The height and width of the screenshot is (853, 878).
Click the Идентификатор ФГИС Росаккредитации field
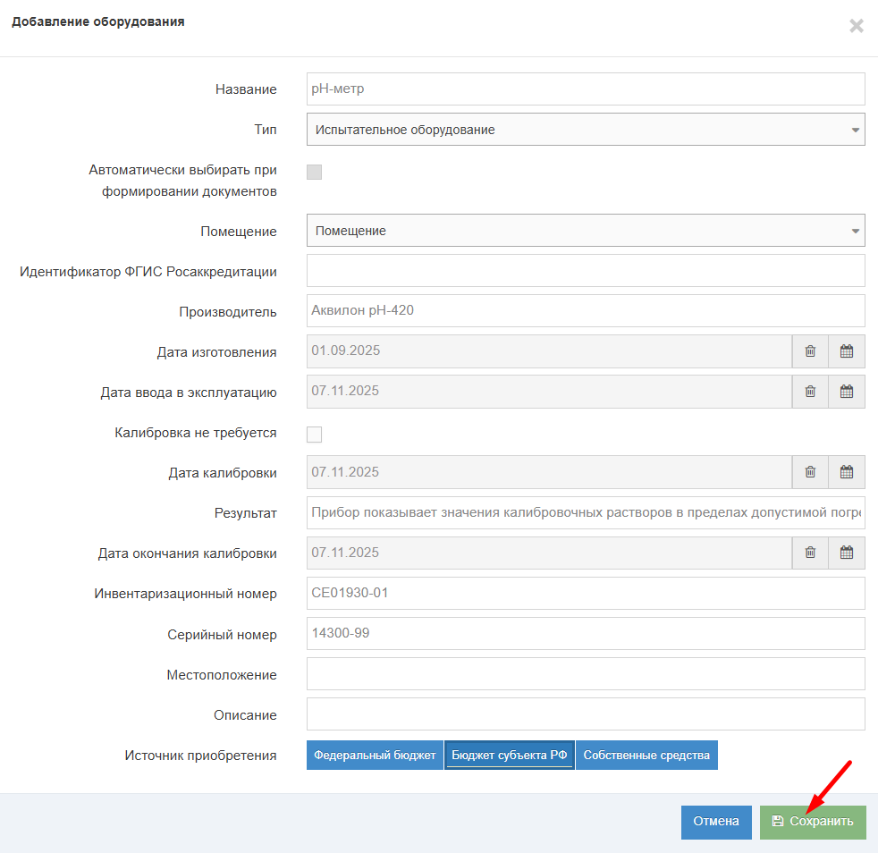coord(586,271)
